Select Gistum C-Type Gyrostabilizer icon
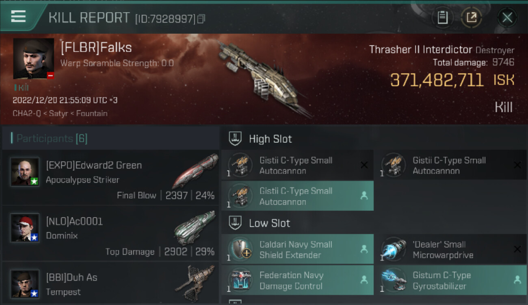Image resolution: width=528 pixels, height=305 pixels. click(x=394, y=280)
